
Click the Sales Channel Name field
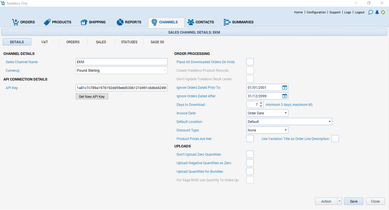122,62
